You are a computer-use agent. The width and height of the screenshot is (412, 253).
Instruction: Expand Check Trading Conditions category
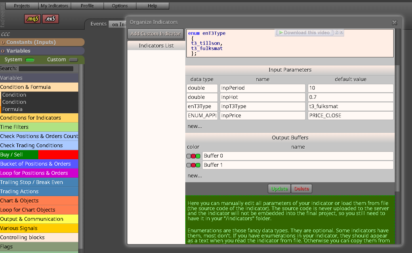coord(39,145)
